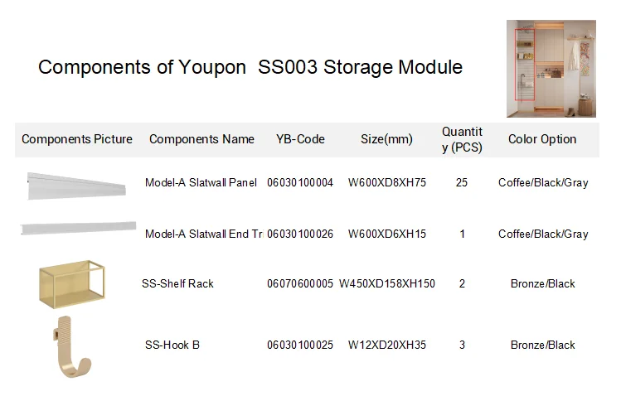Click the Quantity (PCS) column header
Image resolution: width=621 pixels, height=401 pixels.
(x=462, y=139)
